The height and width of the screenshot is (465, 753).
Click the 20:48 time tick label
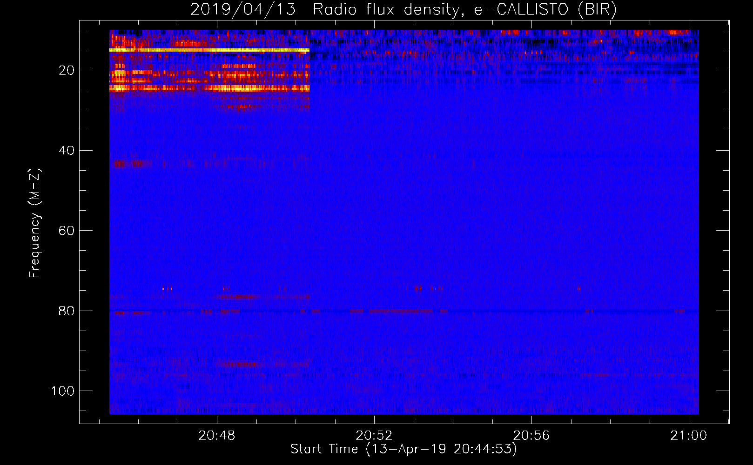(x=217, y=436)
